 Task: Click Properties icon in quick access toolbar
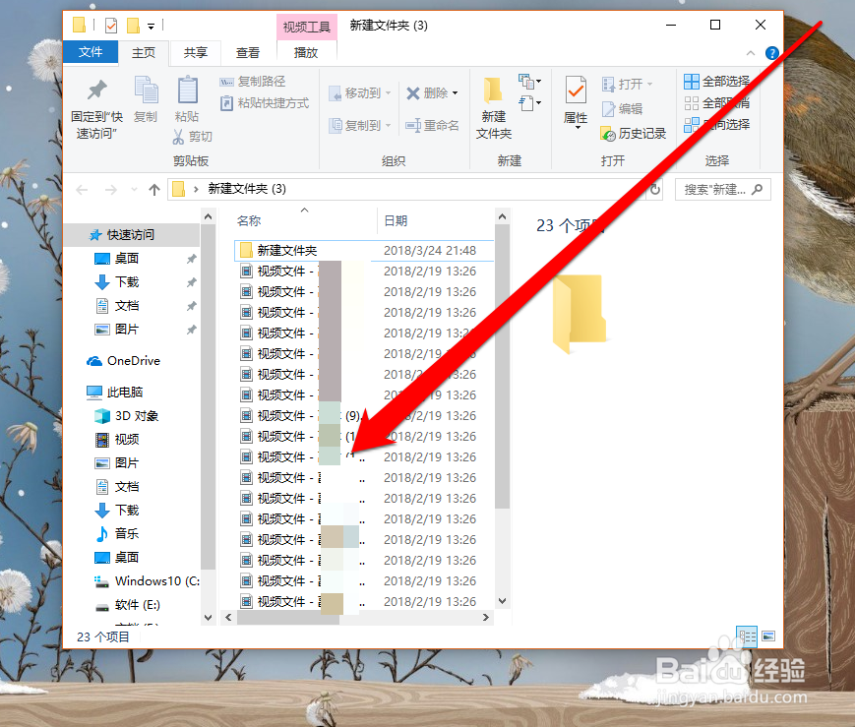(111, 26)
